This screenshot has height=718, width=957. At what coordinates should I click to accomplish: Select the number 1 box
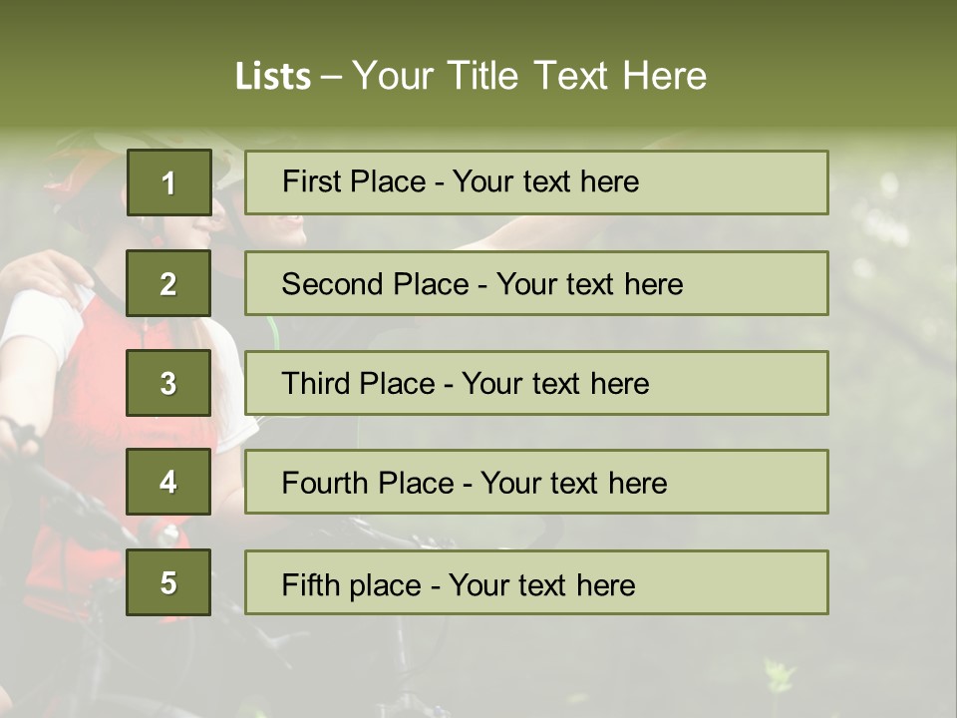(168, 182)
